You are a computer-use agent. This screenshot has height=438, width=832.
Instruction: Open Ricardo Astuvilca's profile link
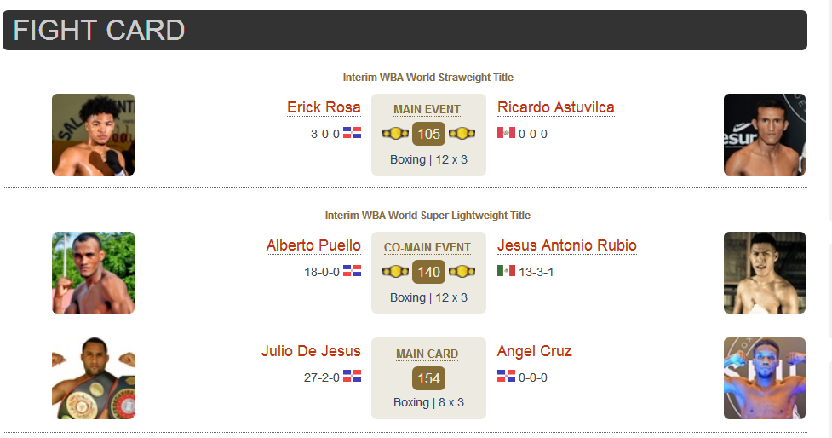coord(555,107)
